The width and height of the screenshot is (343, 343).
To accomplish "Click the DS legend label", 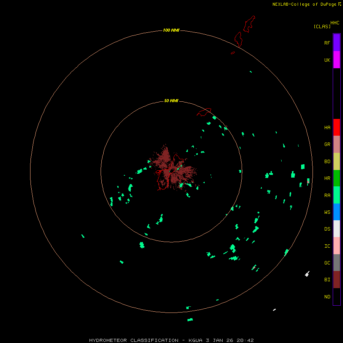I will [x=327, y=229].
